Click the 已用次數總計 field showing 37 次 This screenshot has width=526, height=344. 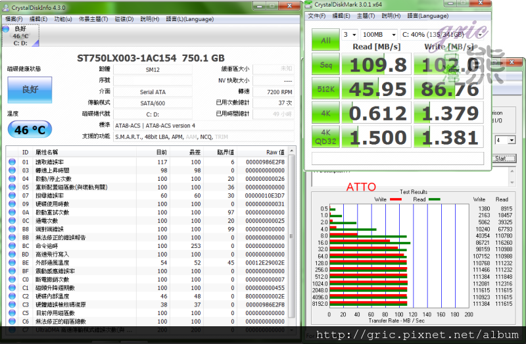click(273, 103)
